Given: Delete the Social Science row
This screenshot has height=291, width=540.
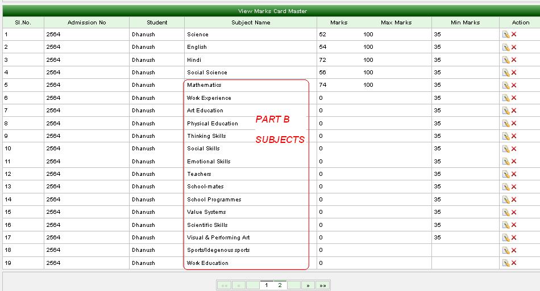Looking at the screenshot, I should [x=514, y=73].
